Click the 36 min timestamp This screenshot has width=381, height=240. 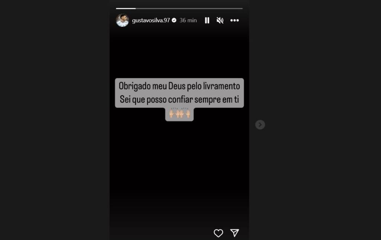click(x=188, y=20)
